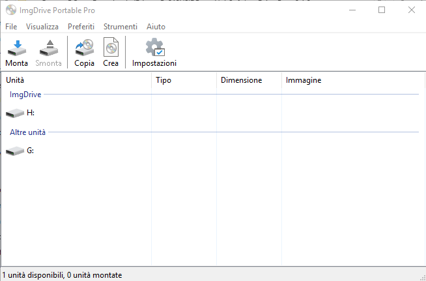
Task: Minimize the ImgDrive window
Action: (352, 10)
